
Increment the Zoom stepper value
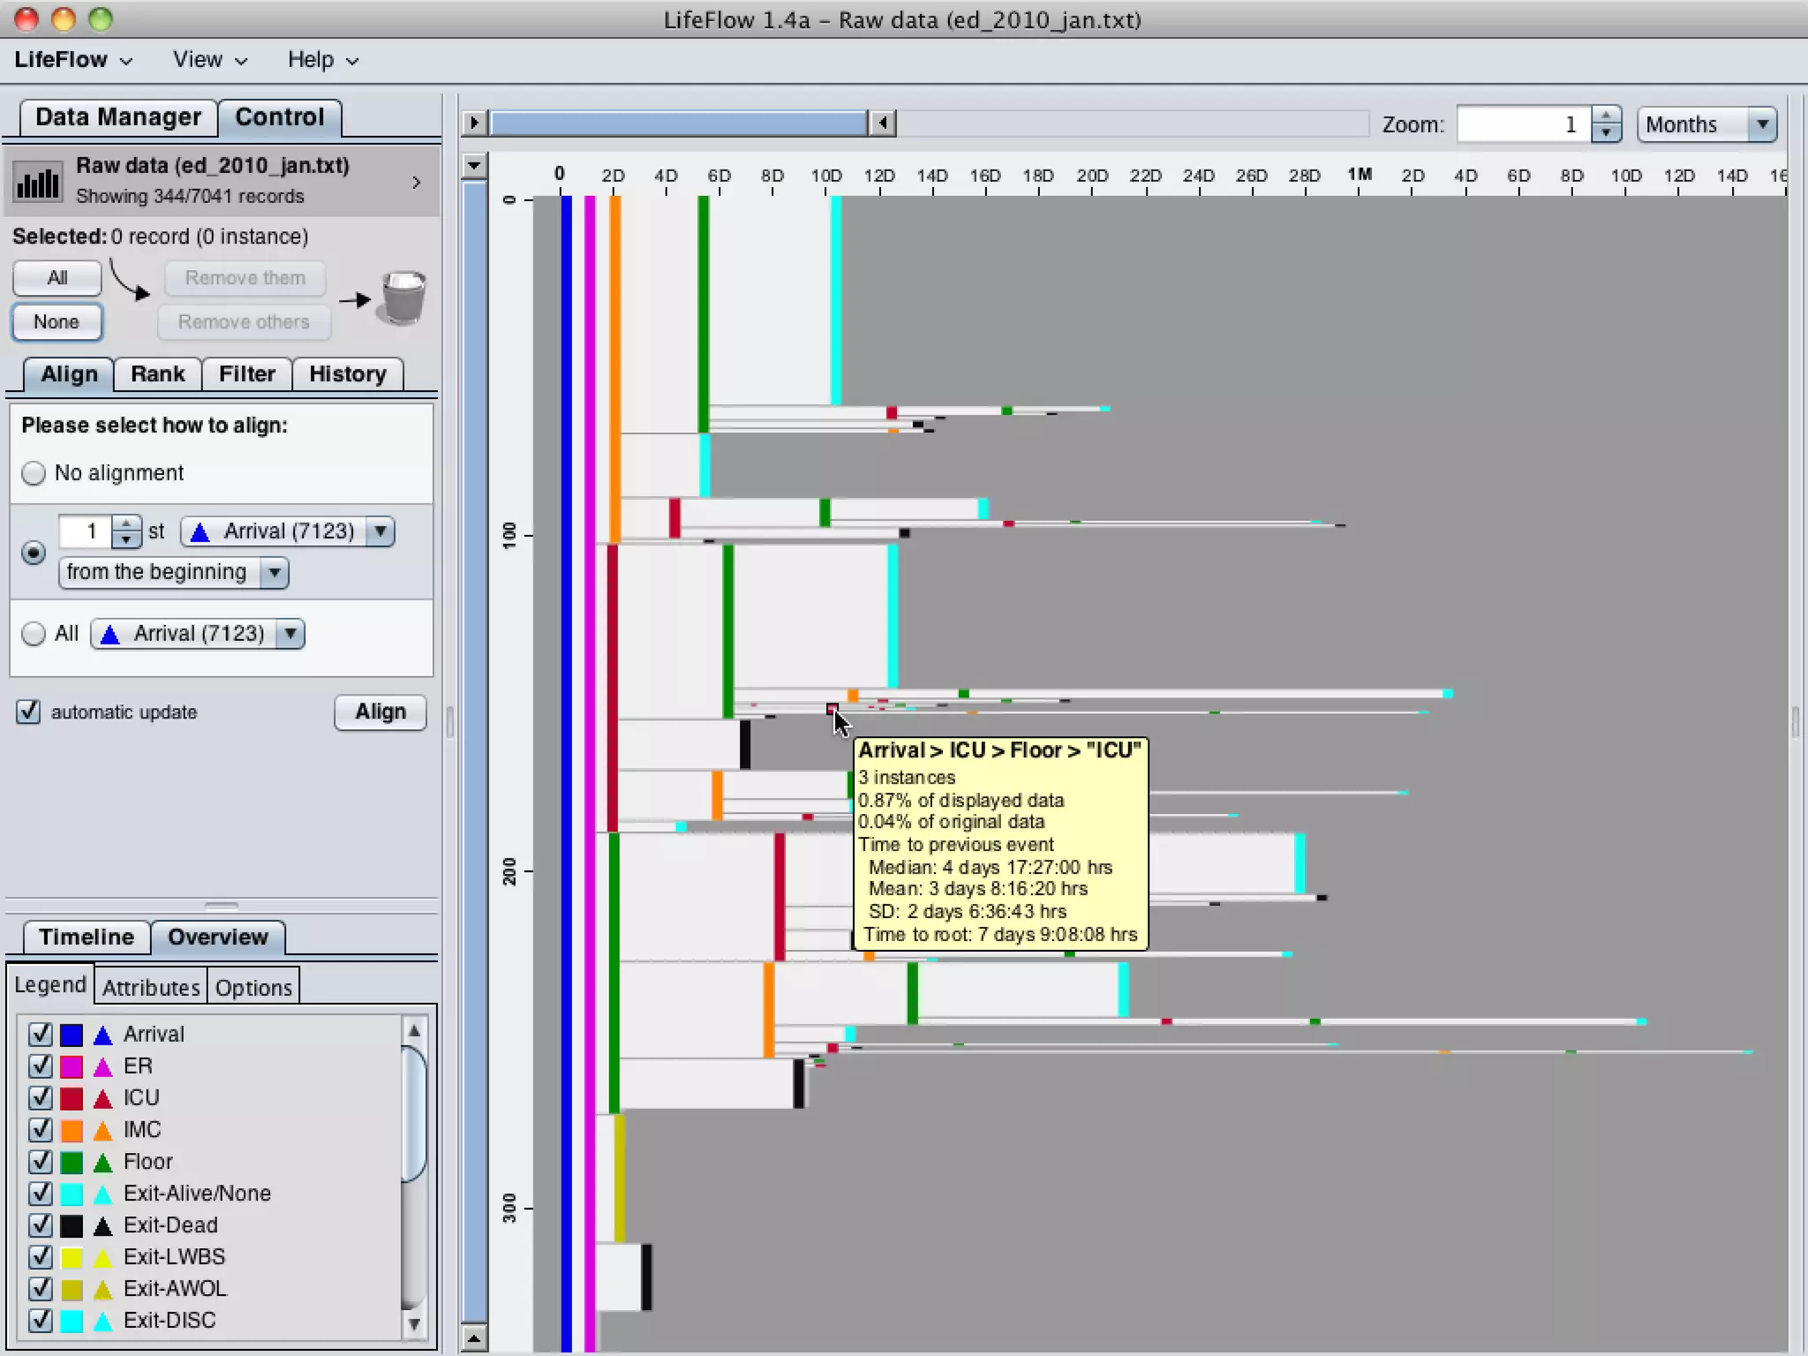coord(1606,116)
